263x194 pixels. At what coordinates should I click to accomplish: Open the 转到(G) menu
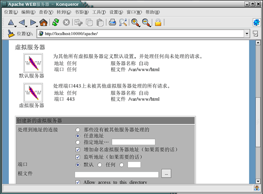[64, 12]
